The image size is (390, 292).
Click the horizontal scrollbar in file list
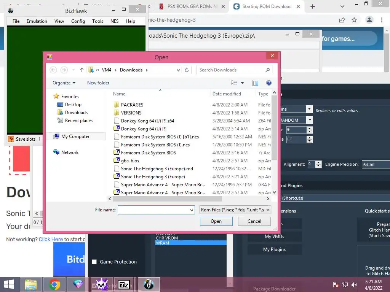point(168,198)
